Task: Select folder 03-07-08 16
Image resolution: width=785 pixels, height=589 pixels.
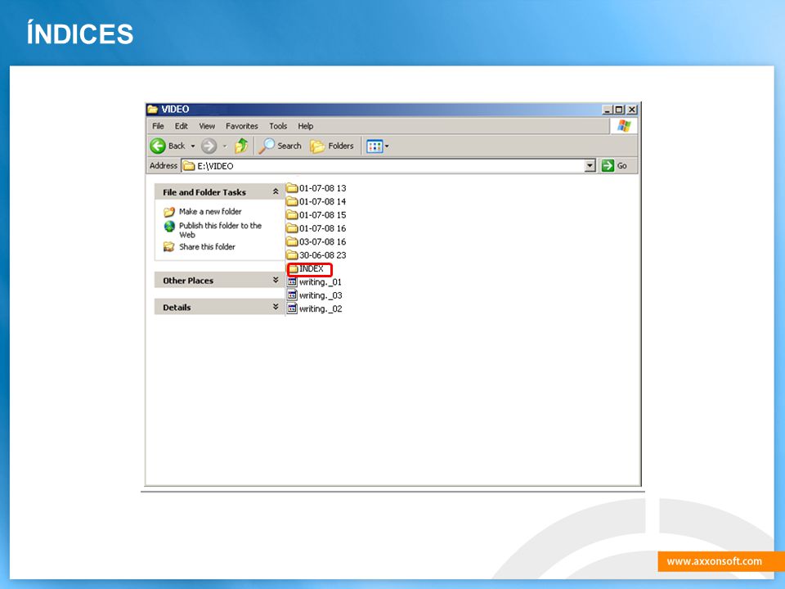Action: [x=316, y=242]
